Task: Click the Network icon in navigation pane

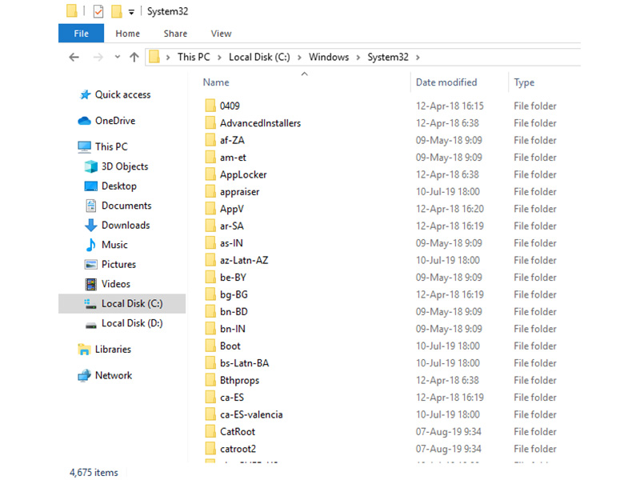Action: [84, 375]
